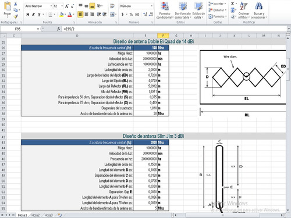Select column F header
Image resolution: width=291 pixels, height=218 pixels.
click(x=163, y=35)
